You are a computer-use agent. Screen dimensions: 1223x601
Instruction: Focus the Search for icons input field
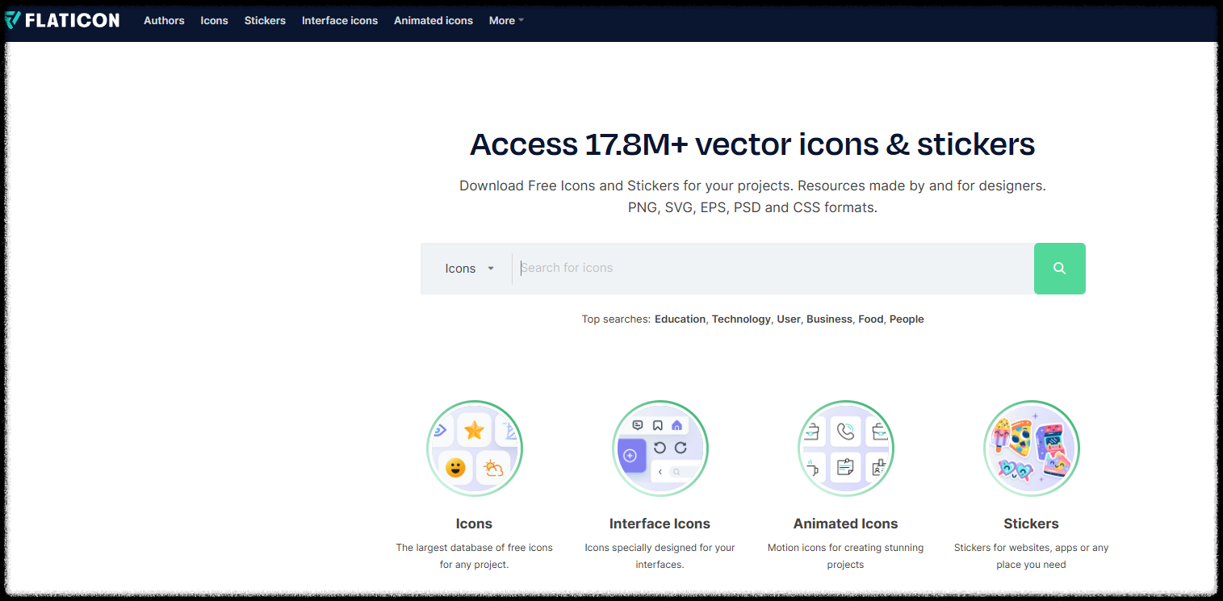pos(773,269)
